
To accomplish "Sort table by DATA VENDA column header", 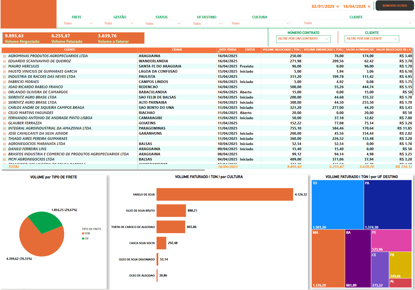I will point(227,50).
